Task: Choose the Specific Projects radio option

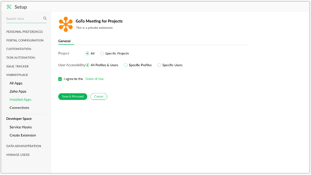Action: (102, 53)
